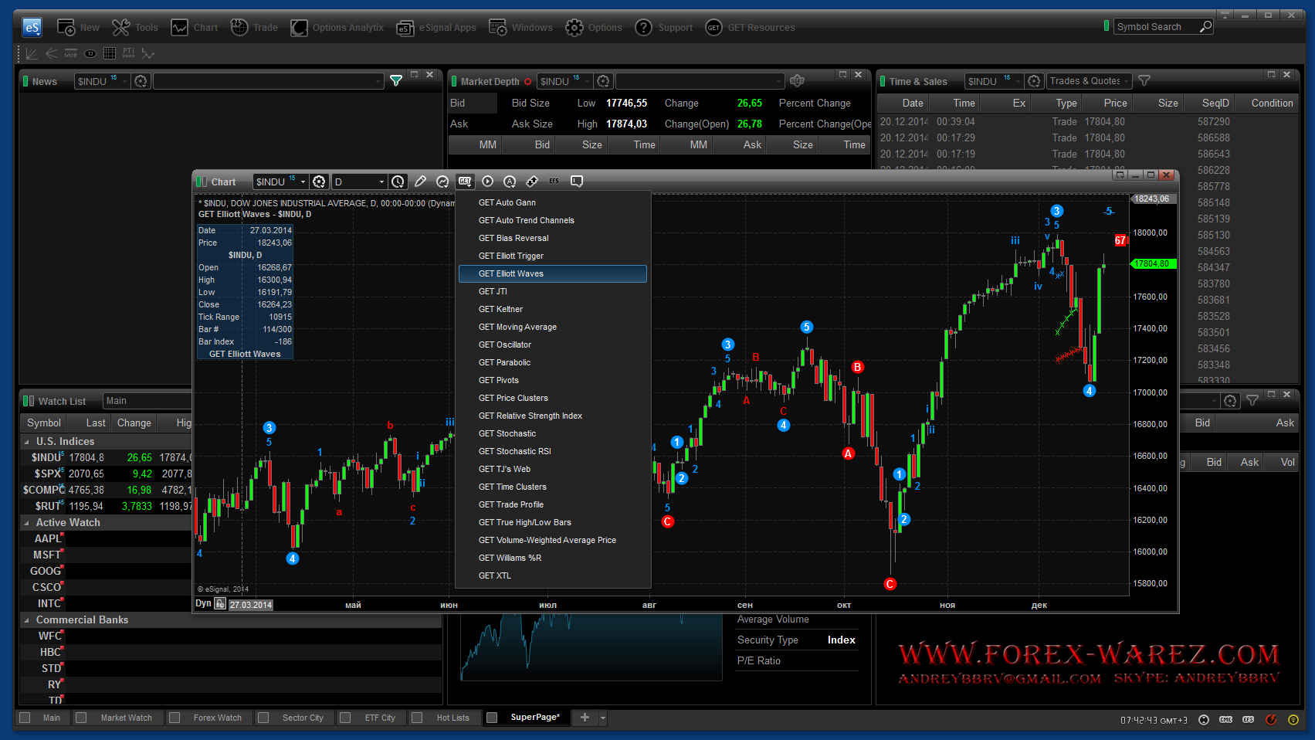Click the EFS icon in Chart toolbar

554,182
